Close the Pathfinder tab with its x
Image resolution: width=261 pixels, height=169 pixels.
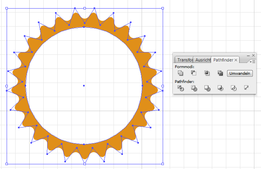236,60
